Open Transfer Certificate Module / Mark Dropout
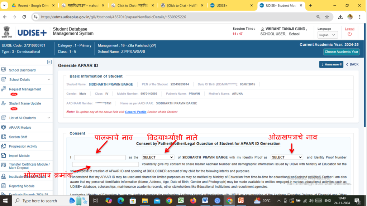 pyautogui.click(x=29, y=166)
